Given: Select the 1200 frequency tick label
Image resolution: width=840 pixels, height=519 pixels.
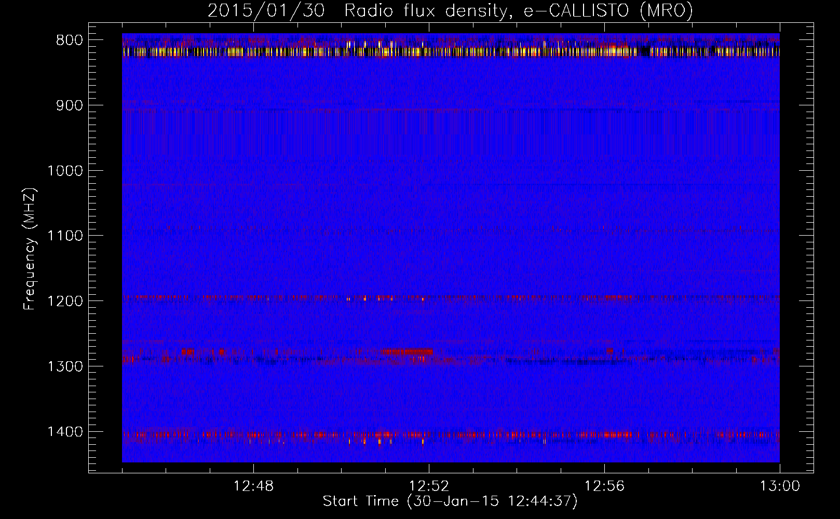Looking at the screenshot, I should [65, 302].
